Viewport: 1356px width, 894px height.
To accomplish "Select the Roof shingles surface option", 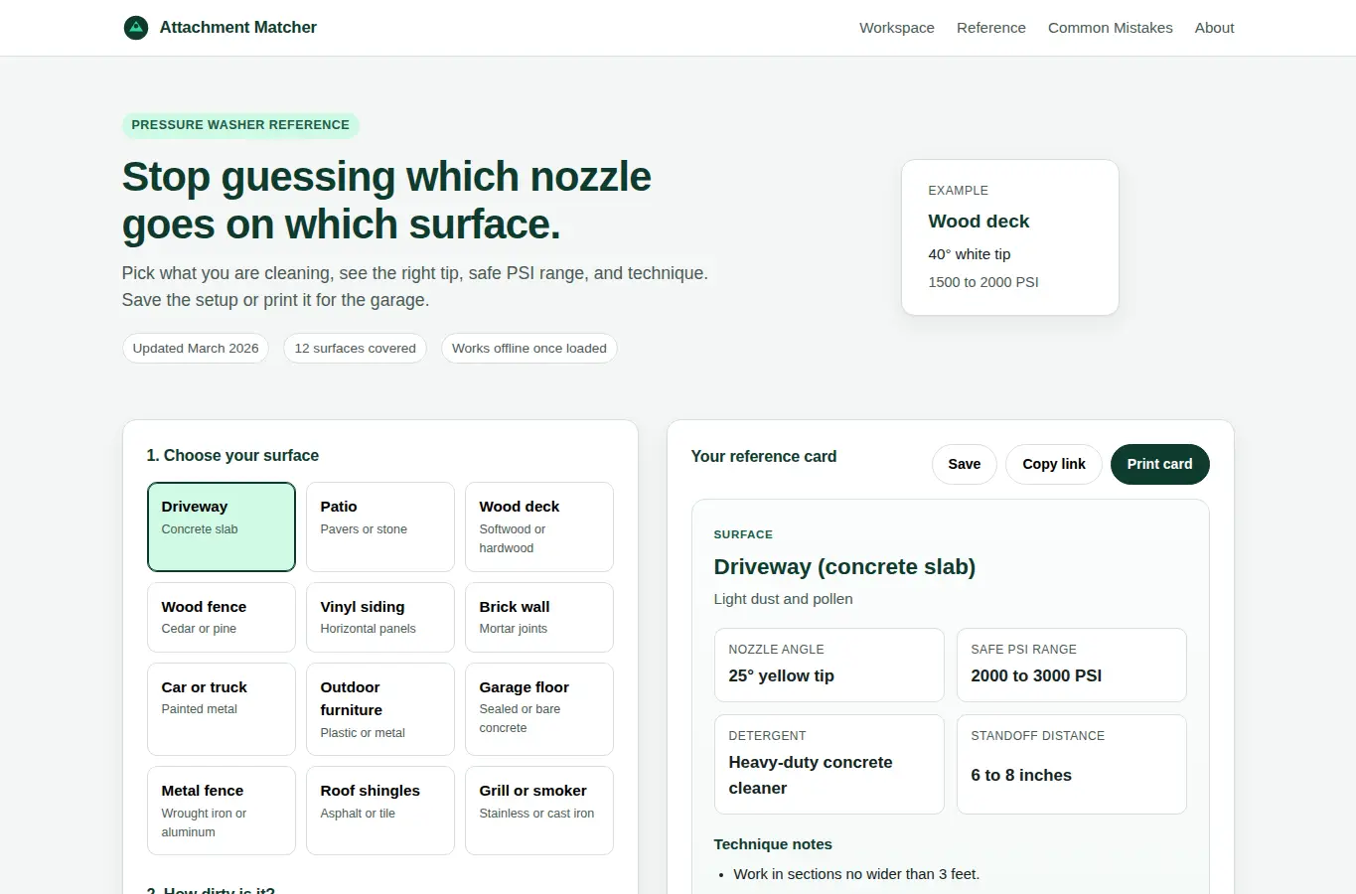I will tap(380, 811).
